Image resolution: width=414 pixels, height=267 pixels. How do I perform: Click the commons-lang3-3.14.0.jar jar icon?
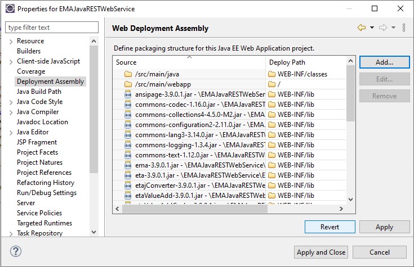[x=128, y=135]
